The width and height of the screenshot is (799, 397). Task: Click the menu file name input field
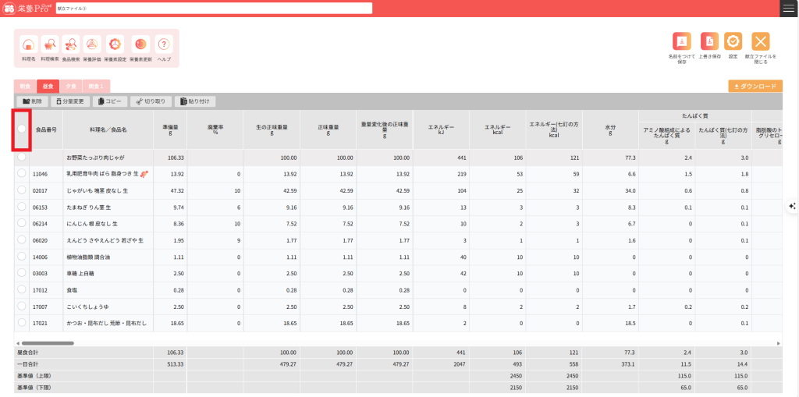pyautogui.click(x=214, y=8)
